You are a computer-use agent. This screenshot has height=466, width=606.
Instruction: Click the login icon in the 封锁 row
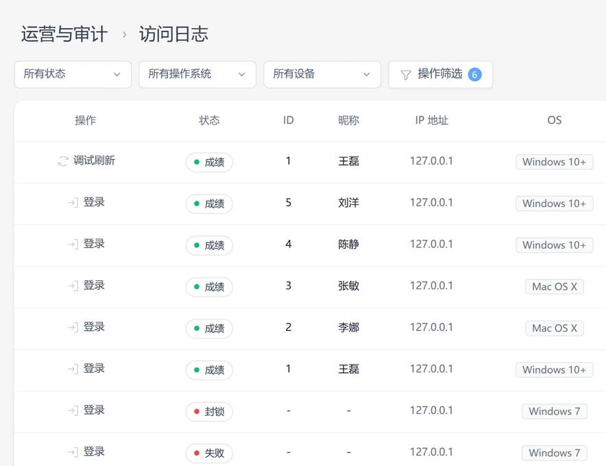pyautogui.click(x=73, y=410)
